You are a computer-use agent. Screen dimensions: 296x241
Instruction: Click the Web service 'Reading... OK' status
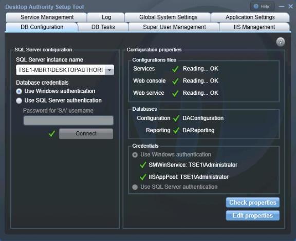click(x=200, y=93)
